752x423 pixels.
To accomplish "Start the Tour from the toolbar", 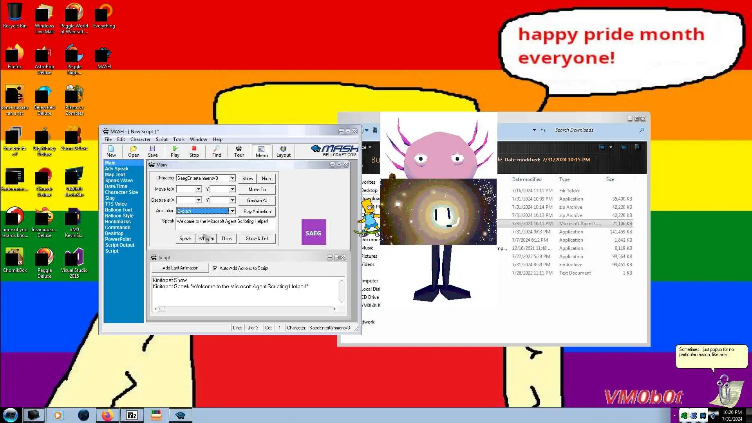I will (x=239, y=151).
